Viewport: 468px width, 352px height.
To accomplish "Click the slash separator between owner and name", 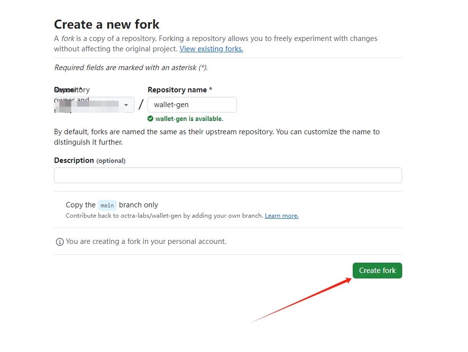I will point(141,105).
